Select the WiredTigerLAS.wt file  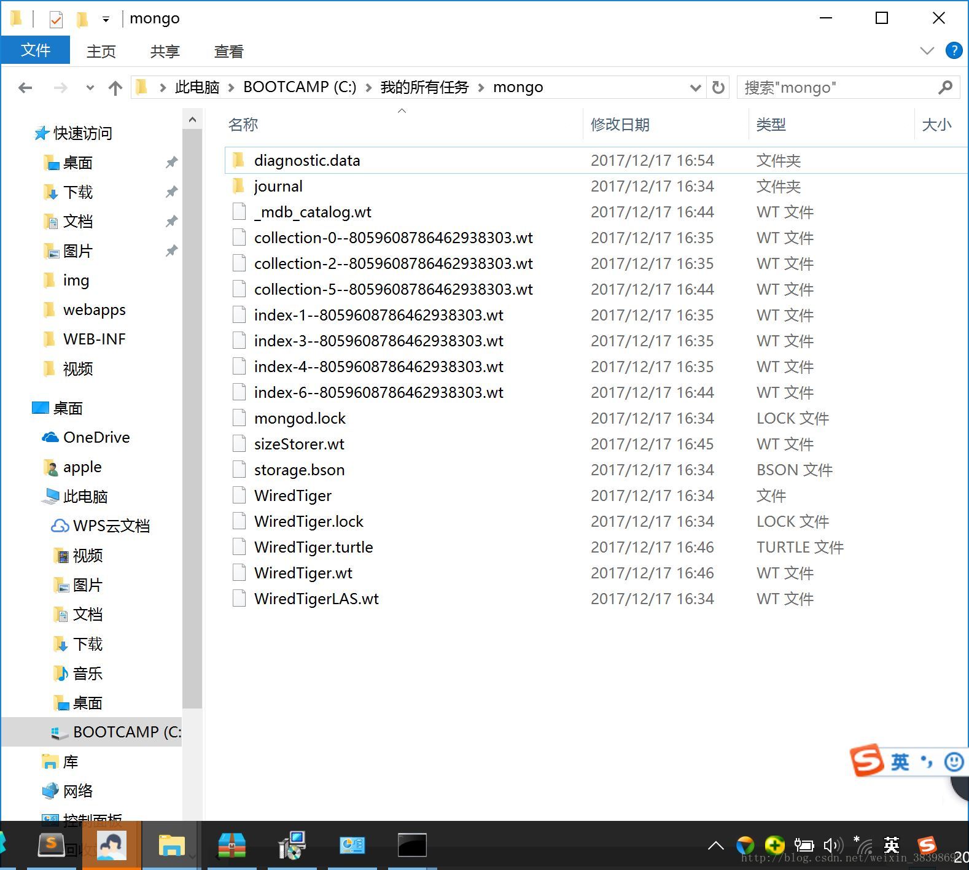click(316, 599)
